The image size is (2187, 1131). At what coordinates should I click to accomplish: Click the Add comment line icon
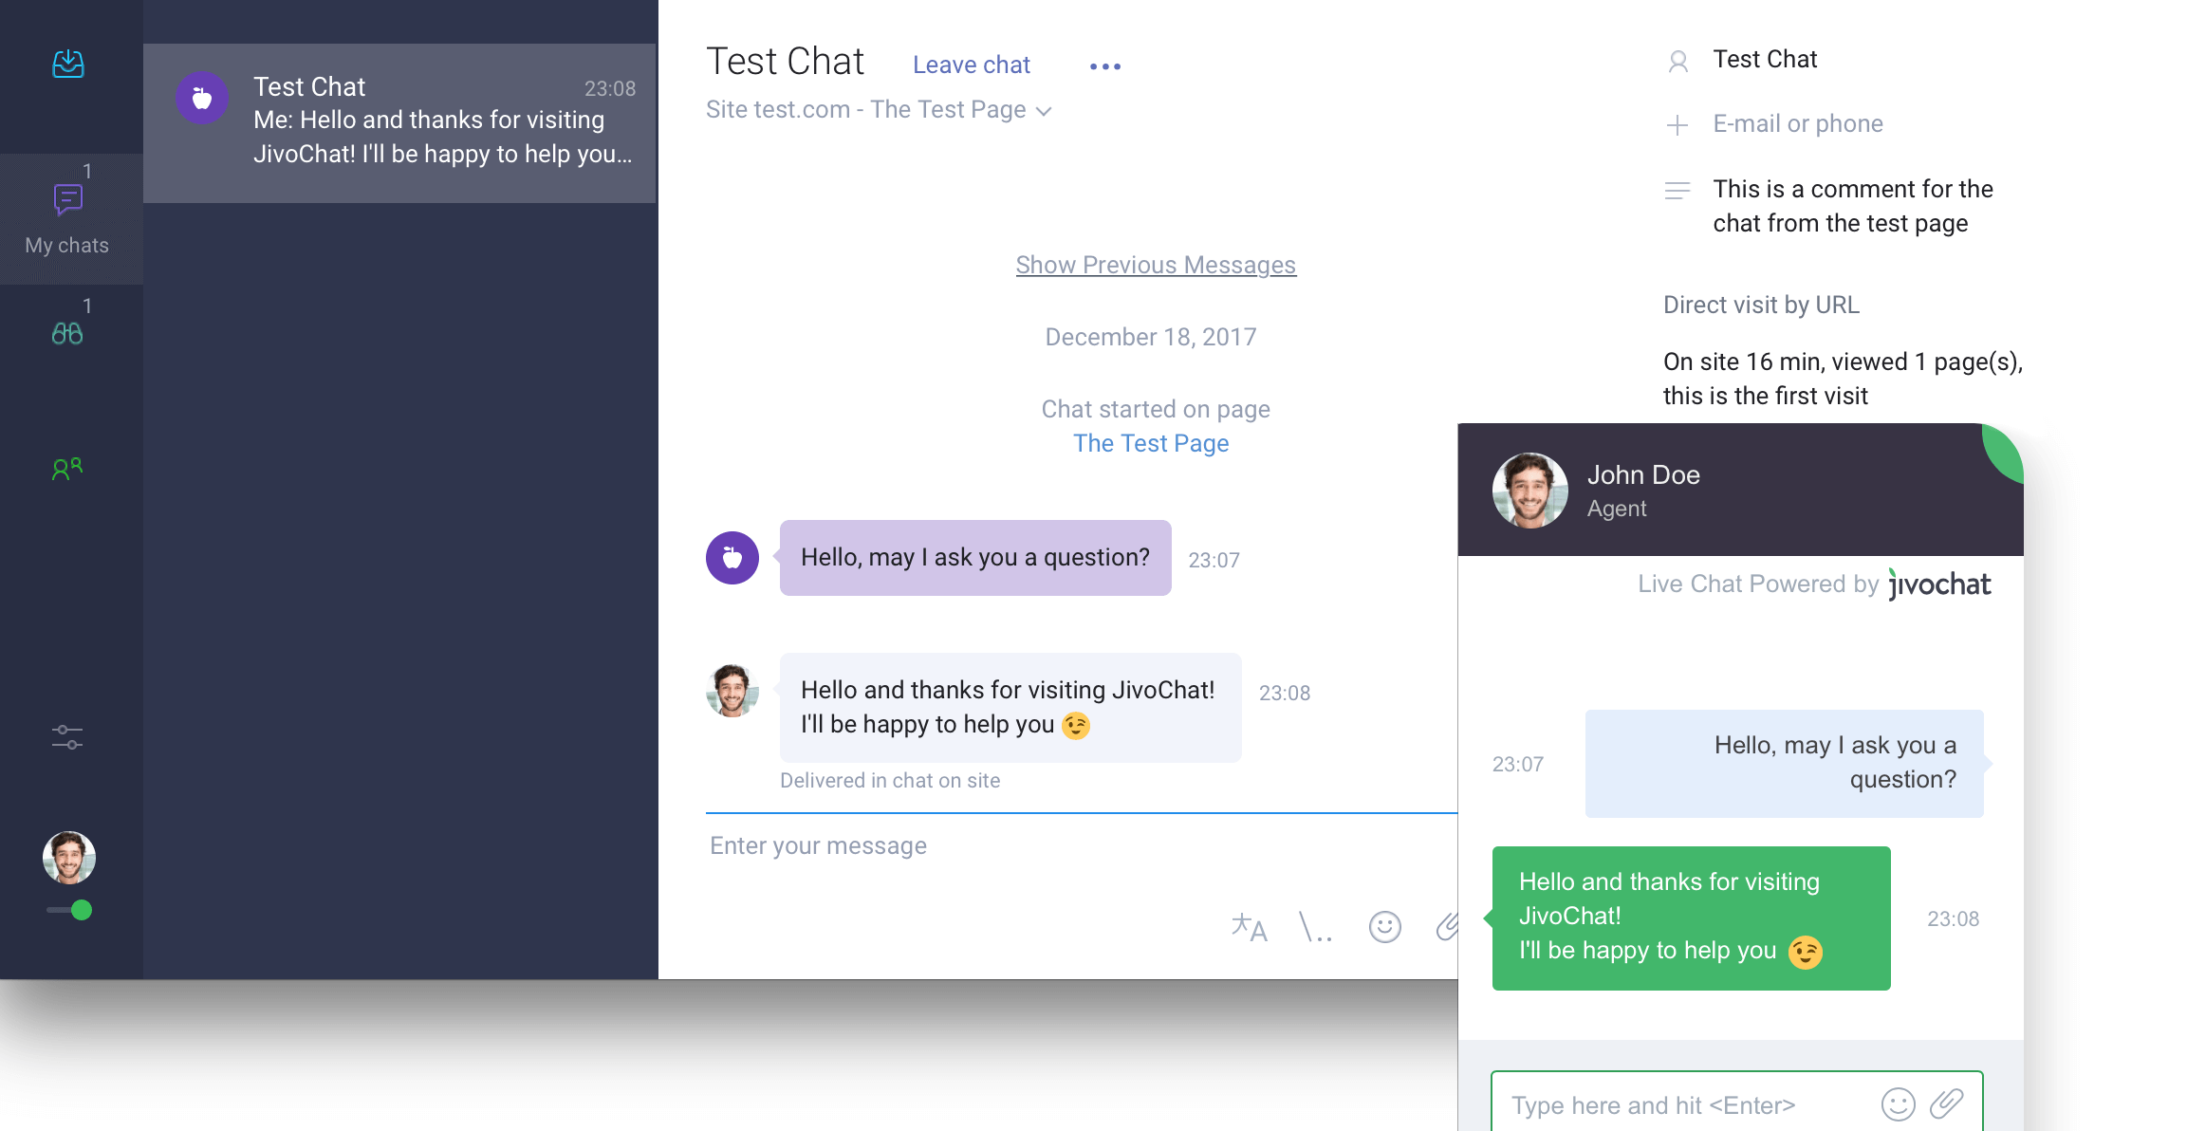(1676, 188)
